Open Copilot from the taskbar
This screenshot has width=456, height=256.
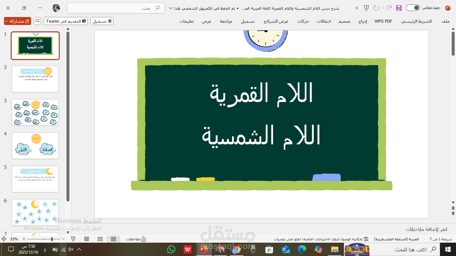(x=318, y=249)
